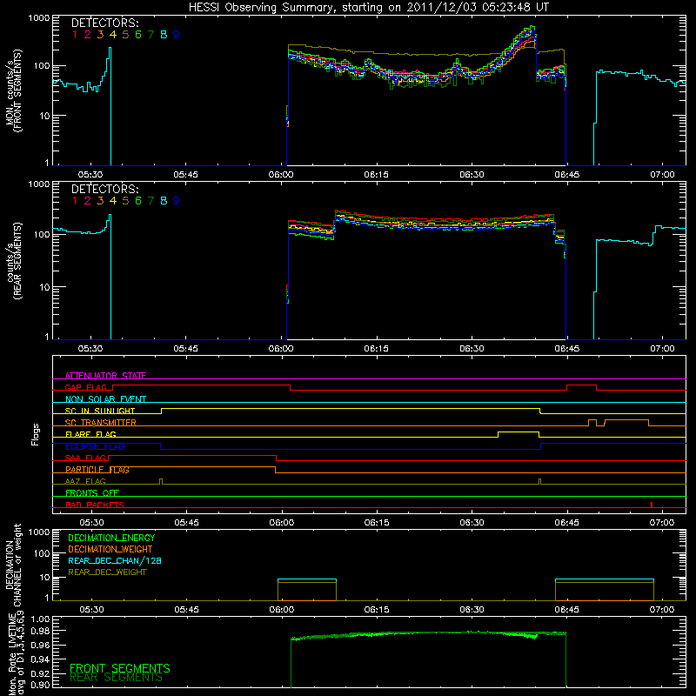Click the NON_SOLAR_EVENT flag label
696x696 pixels.
pos(105,399)
